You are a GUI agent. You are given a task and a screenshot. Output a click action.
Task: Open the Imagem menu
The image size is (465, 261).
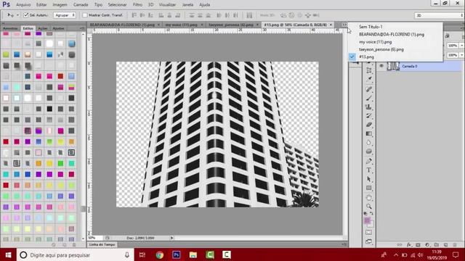click(x=60, y=5)
